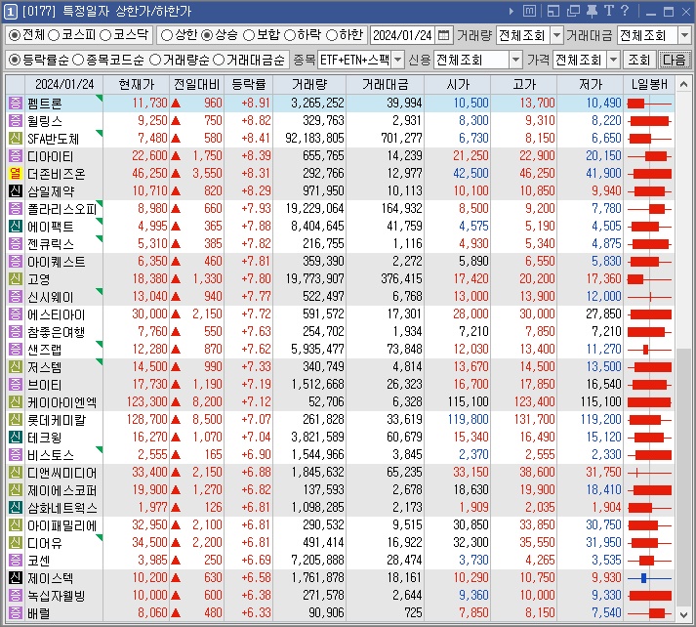The width and height of the screenshot is (696, 627).
Task: Sort by 거래량순 radio button
Action: (x=155, y=60)
